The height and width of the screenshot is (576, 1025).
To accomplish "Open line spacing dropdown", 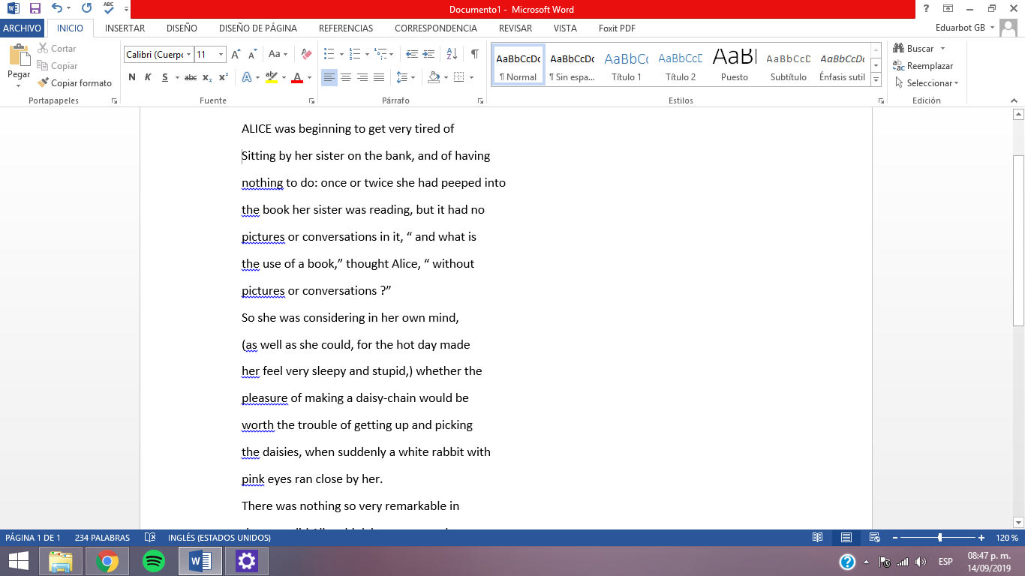I will pos(405,77).
